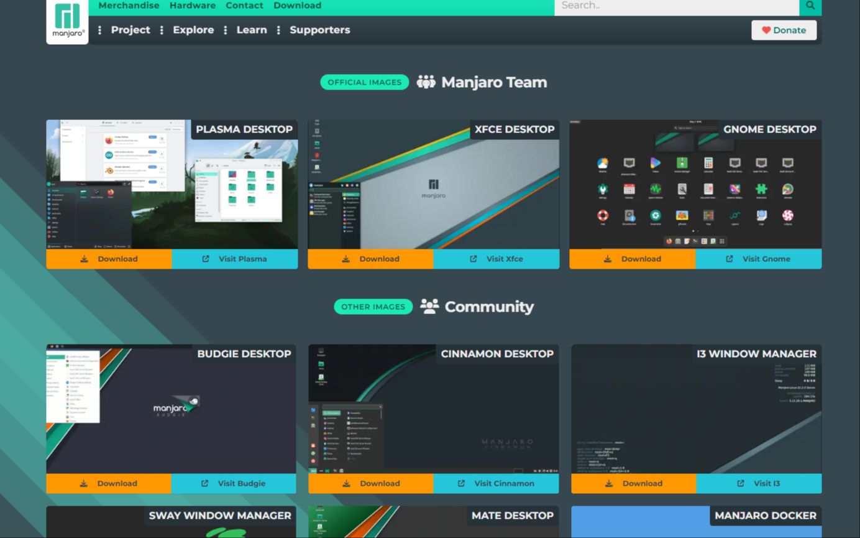Image resolution: width=860 pixels, height=538 pixels.
Task: Click download arrow icon under I3 Window Manager
Action: click(x=609, y=483)
